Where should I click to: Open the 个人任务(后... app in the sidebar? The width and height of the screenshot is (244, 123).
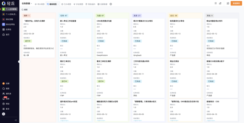(10, 14)
